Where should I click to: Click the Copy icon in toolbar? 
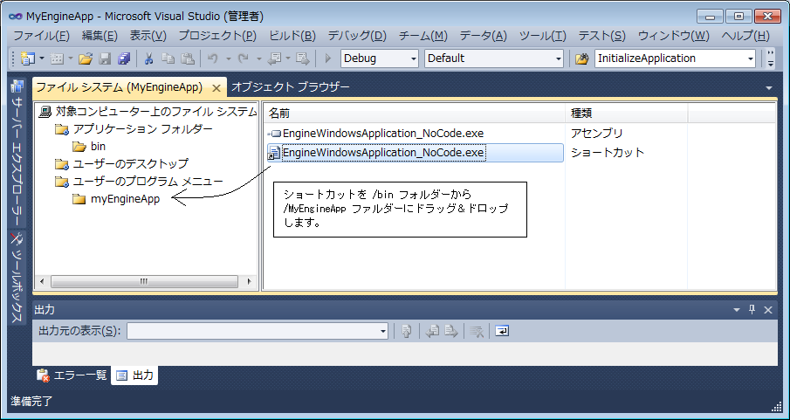pyautogui.click(x=168, y=59)
